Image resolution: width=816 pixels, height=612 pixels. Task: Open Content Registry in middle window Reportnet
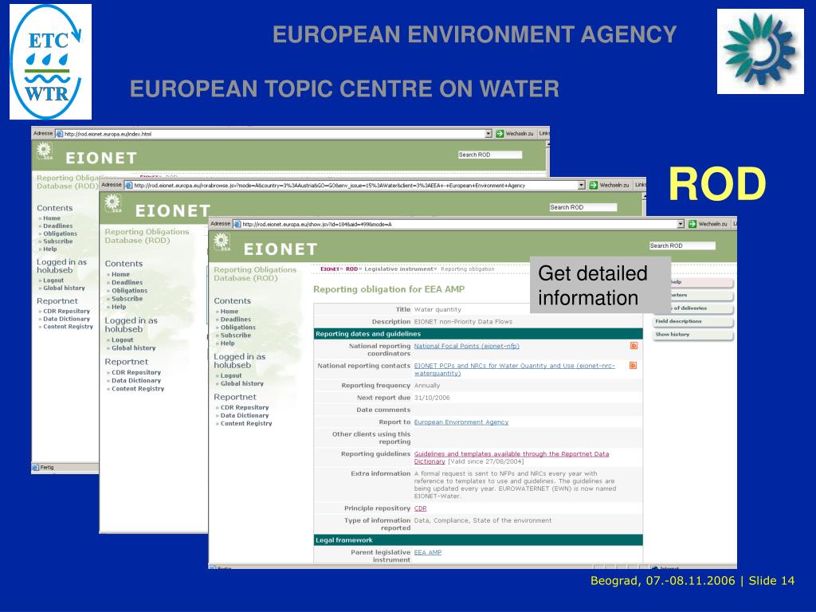(x=138, y=389)
